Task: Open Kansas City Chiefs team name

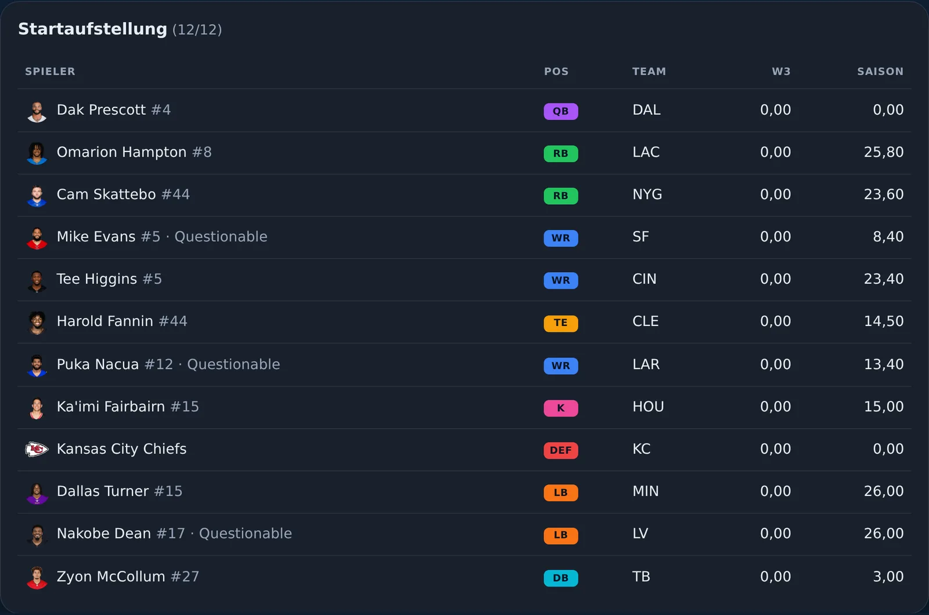Action: [x=122, y=449]
